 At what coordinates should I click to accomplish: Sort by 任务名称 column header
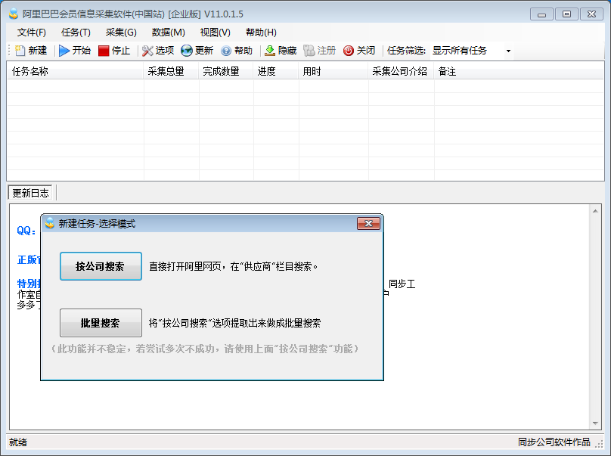coord(76,71)
